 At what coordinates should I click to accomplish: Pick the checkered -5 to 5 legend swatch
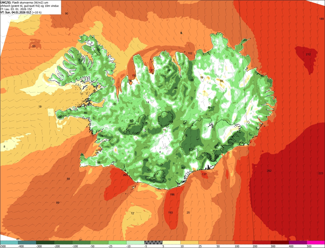(153, 243)
